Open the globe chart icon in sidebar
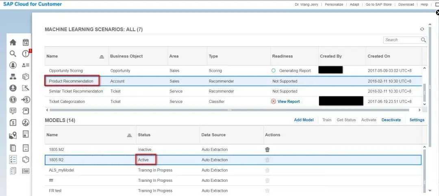The width and height of the screenshot is (439, 196). point(26,123)
